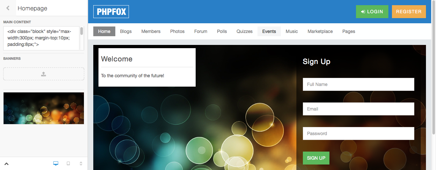Click the Sign Up heading

[316, 61]
